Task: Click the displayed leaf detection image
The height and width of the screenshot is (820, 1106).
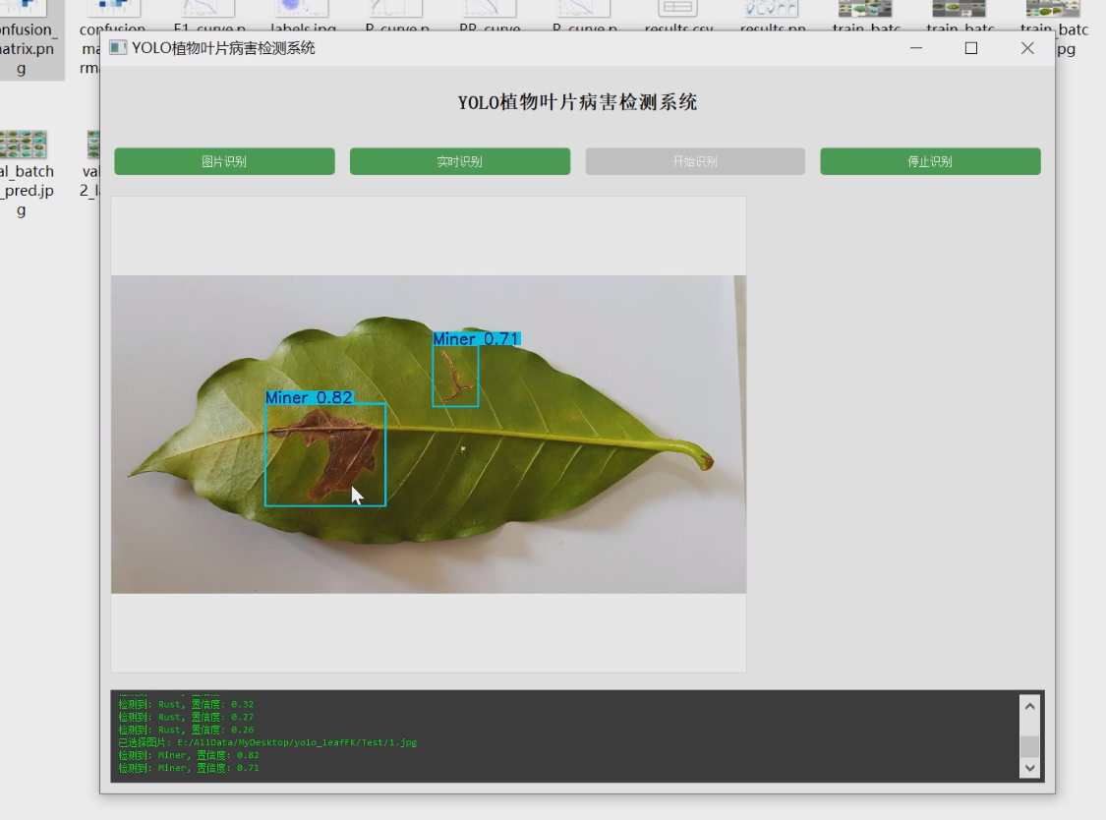Action: click(429, 434)
